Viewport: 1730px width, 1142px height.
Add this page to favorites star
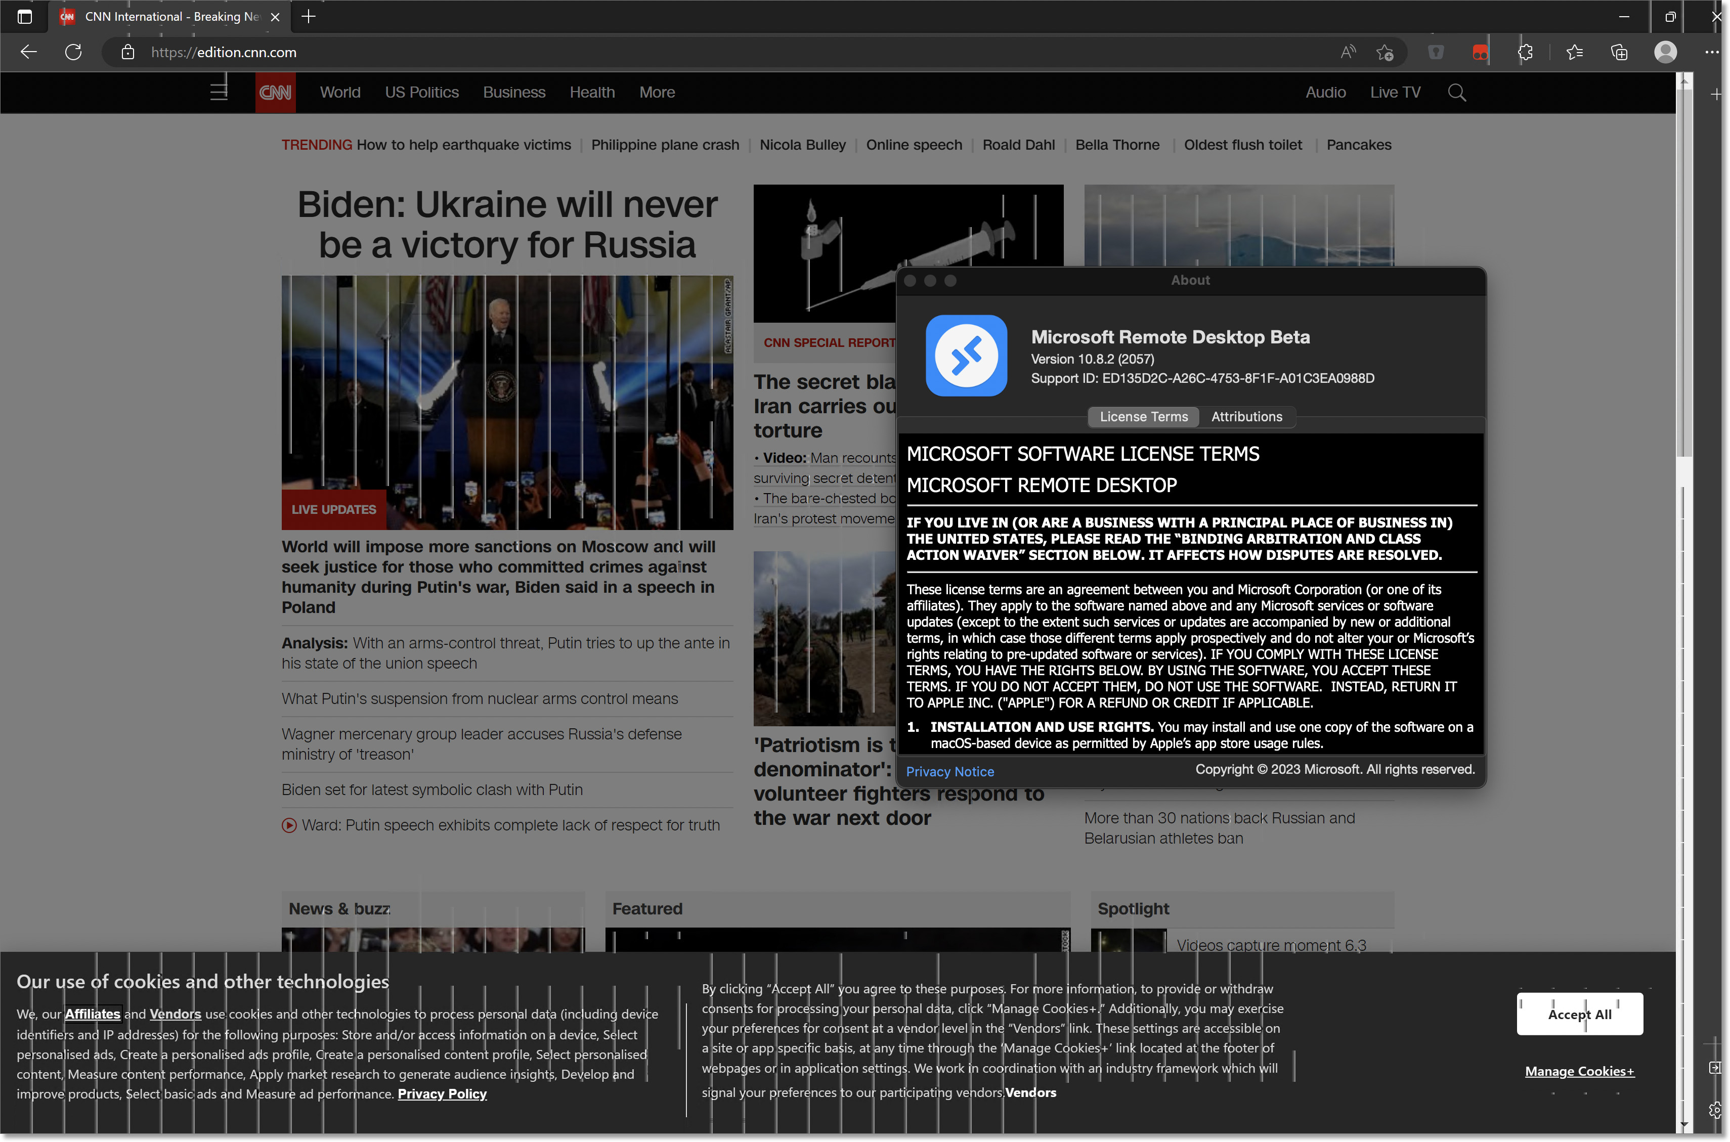[x=1385, y=52]
